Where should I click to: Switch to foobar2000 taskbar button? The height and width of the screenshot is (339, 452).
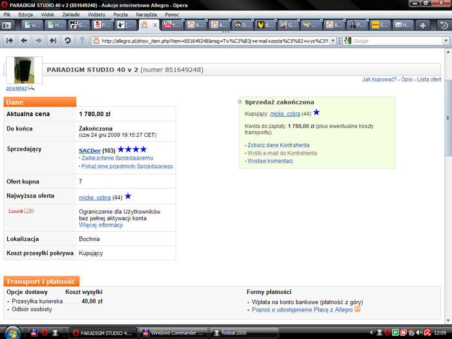coord(245,333)
